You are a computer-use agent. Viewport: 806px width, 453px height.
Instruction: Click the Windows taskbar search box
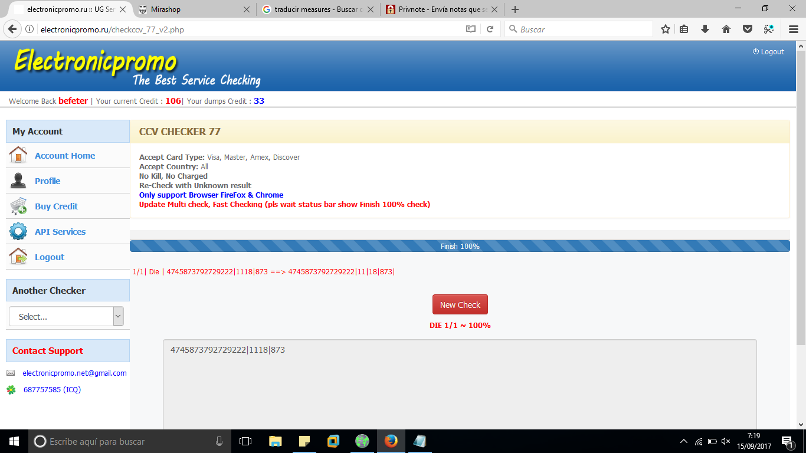coord(130,441)
